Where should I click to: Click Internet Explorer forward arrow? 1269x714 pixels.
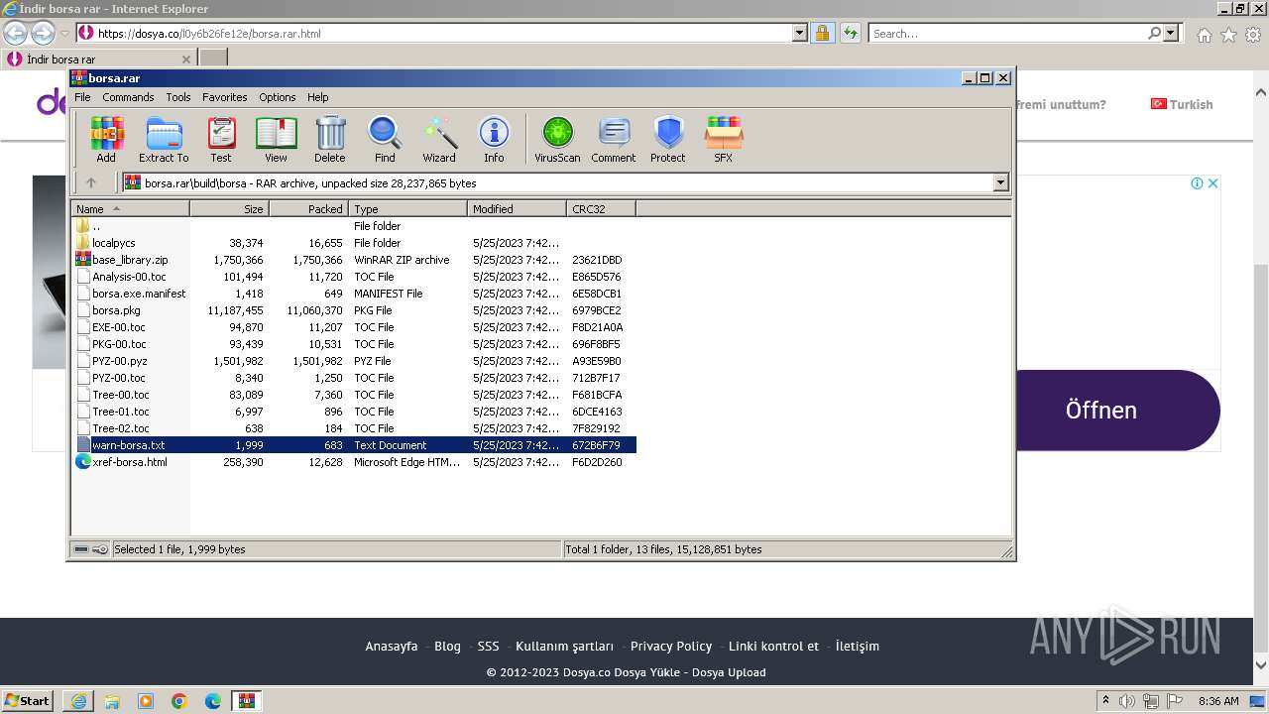43,34
